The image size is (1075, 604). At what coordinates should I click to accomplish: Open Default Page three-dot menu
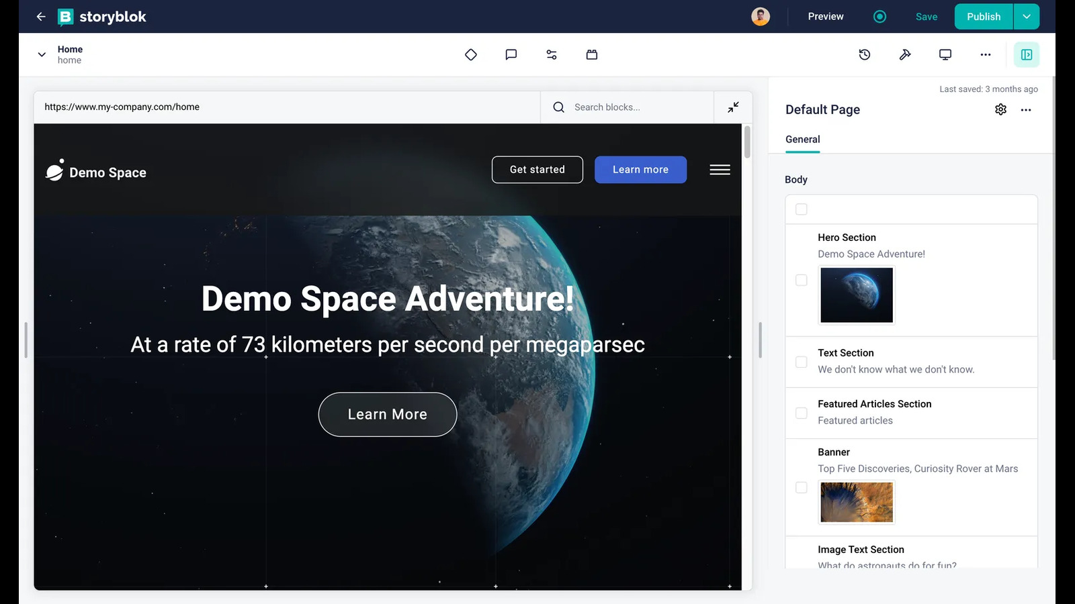(x=1026, y=109)
